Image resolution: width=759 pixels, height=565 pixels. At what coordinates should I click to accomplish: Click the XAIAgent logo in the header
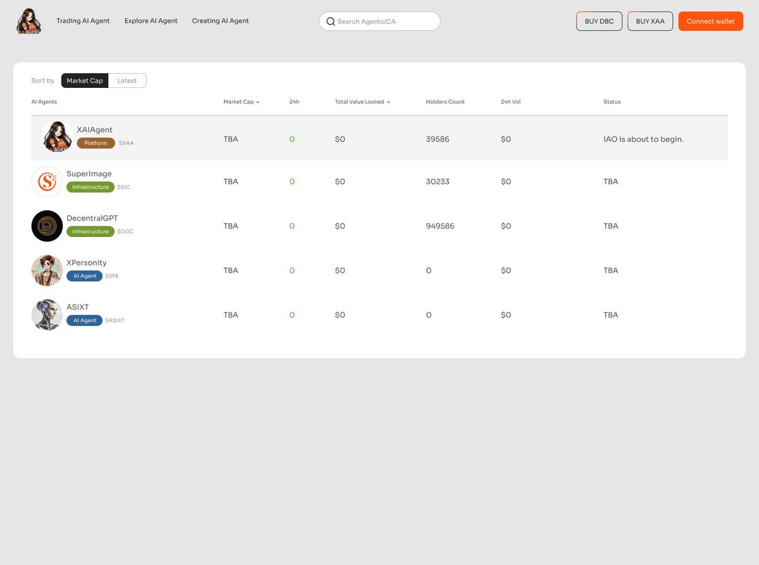click(29, 21)
